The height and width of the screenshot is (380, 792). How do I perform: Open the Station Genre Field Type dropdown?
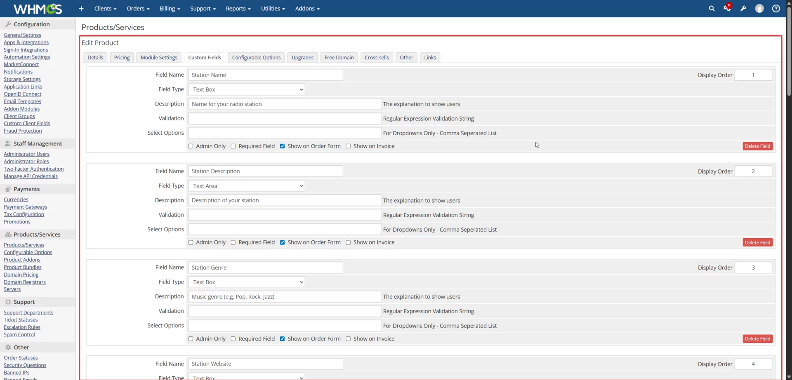[247, 282]
